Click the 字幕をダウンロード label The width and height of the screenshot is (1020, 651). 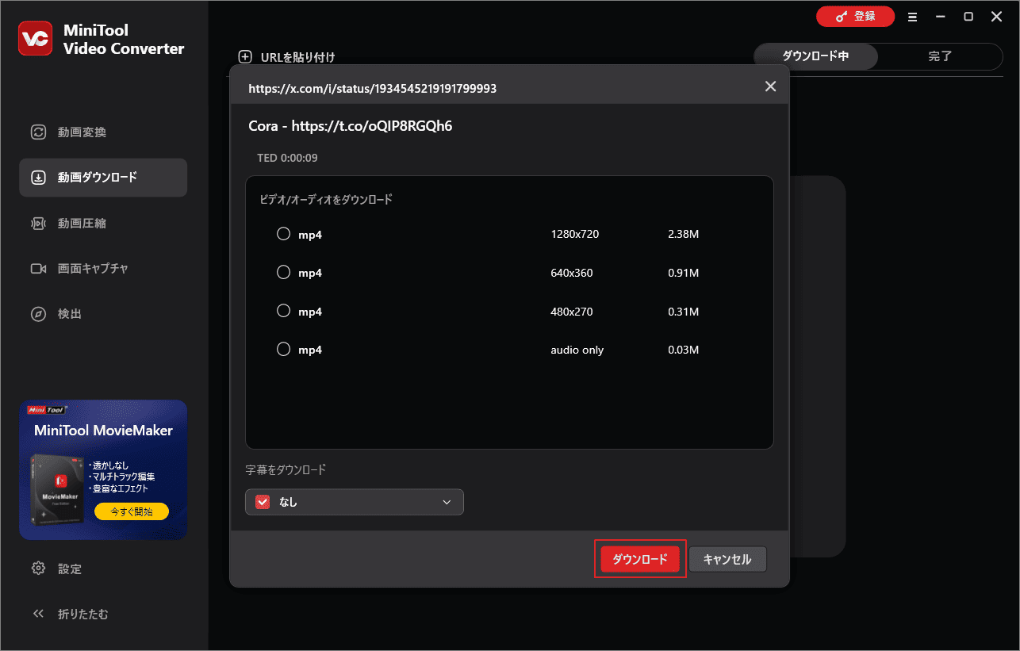[x=286, y=469]
